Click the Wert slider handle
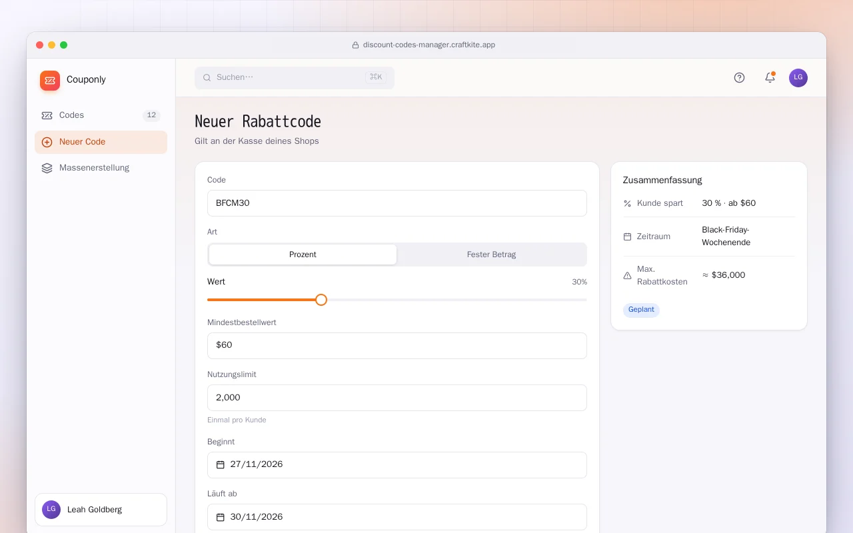 (321, 300)
